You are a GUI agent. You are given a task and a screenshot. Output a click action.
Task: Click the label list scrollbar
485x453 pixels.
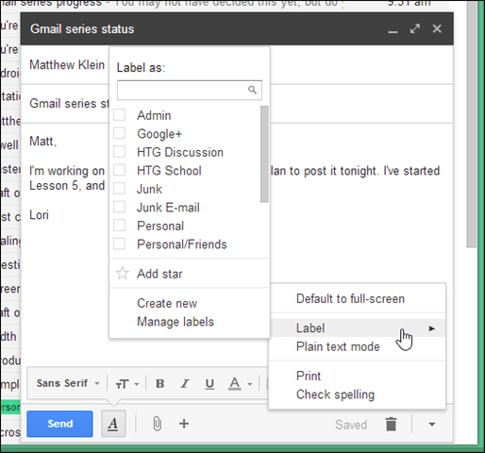pyautogui.click(x=264, y=154)
